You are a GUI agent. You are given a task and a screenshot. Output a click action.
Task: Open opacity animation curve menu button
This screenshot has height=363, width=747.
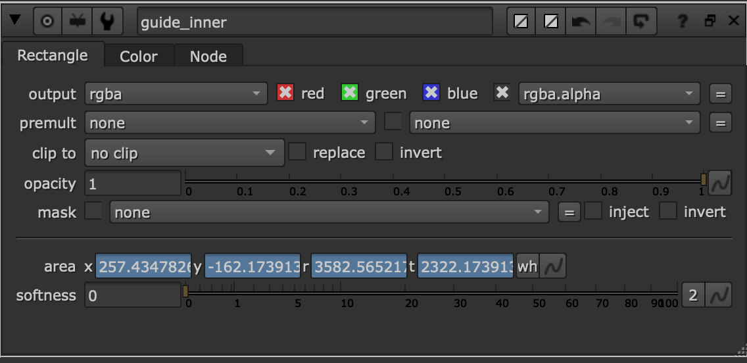(x=720, y=183)
